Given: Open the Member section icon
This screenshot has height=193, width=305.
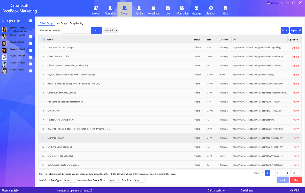Looking at the screenshot, I should (139, 8).
